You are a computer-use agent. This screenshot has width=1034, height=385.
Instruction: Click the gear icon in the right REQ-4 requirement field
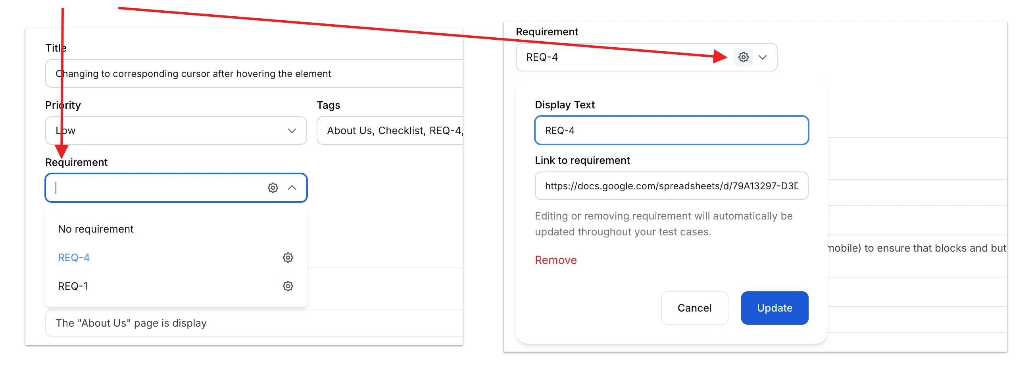(744, 57)
